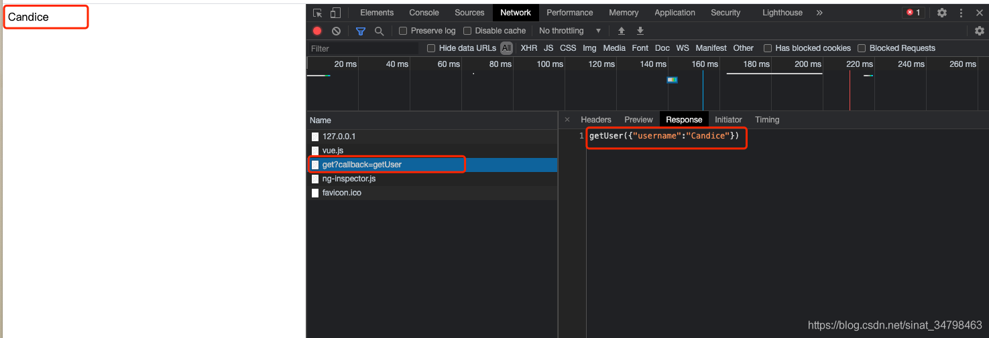Open the Sources tab
The width and height of the screenshot is (989, 338).
(469, 13)
